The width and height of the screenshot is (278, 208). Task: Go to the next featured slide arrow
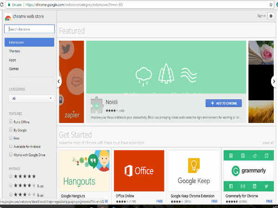pos(274,81)
